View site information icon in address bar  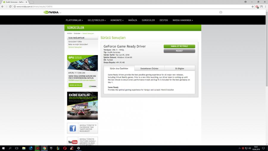click(x=15, y=7)
